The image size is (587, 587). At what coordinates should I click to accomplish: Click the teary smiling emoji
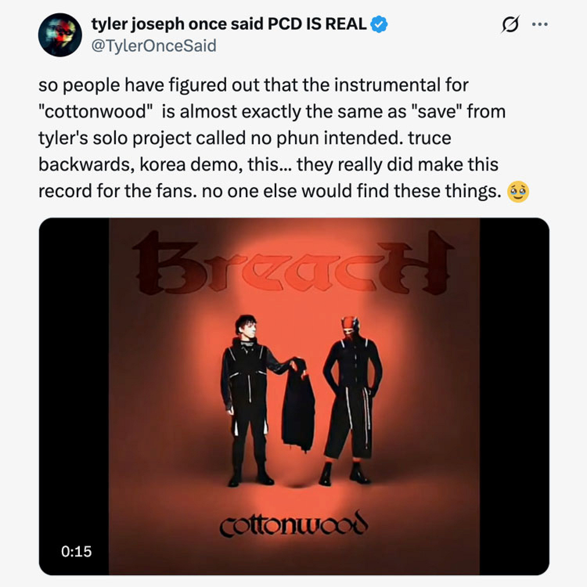pyautogui.click(x=518, y=191)
